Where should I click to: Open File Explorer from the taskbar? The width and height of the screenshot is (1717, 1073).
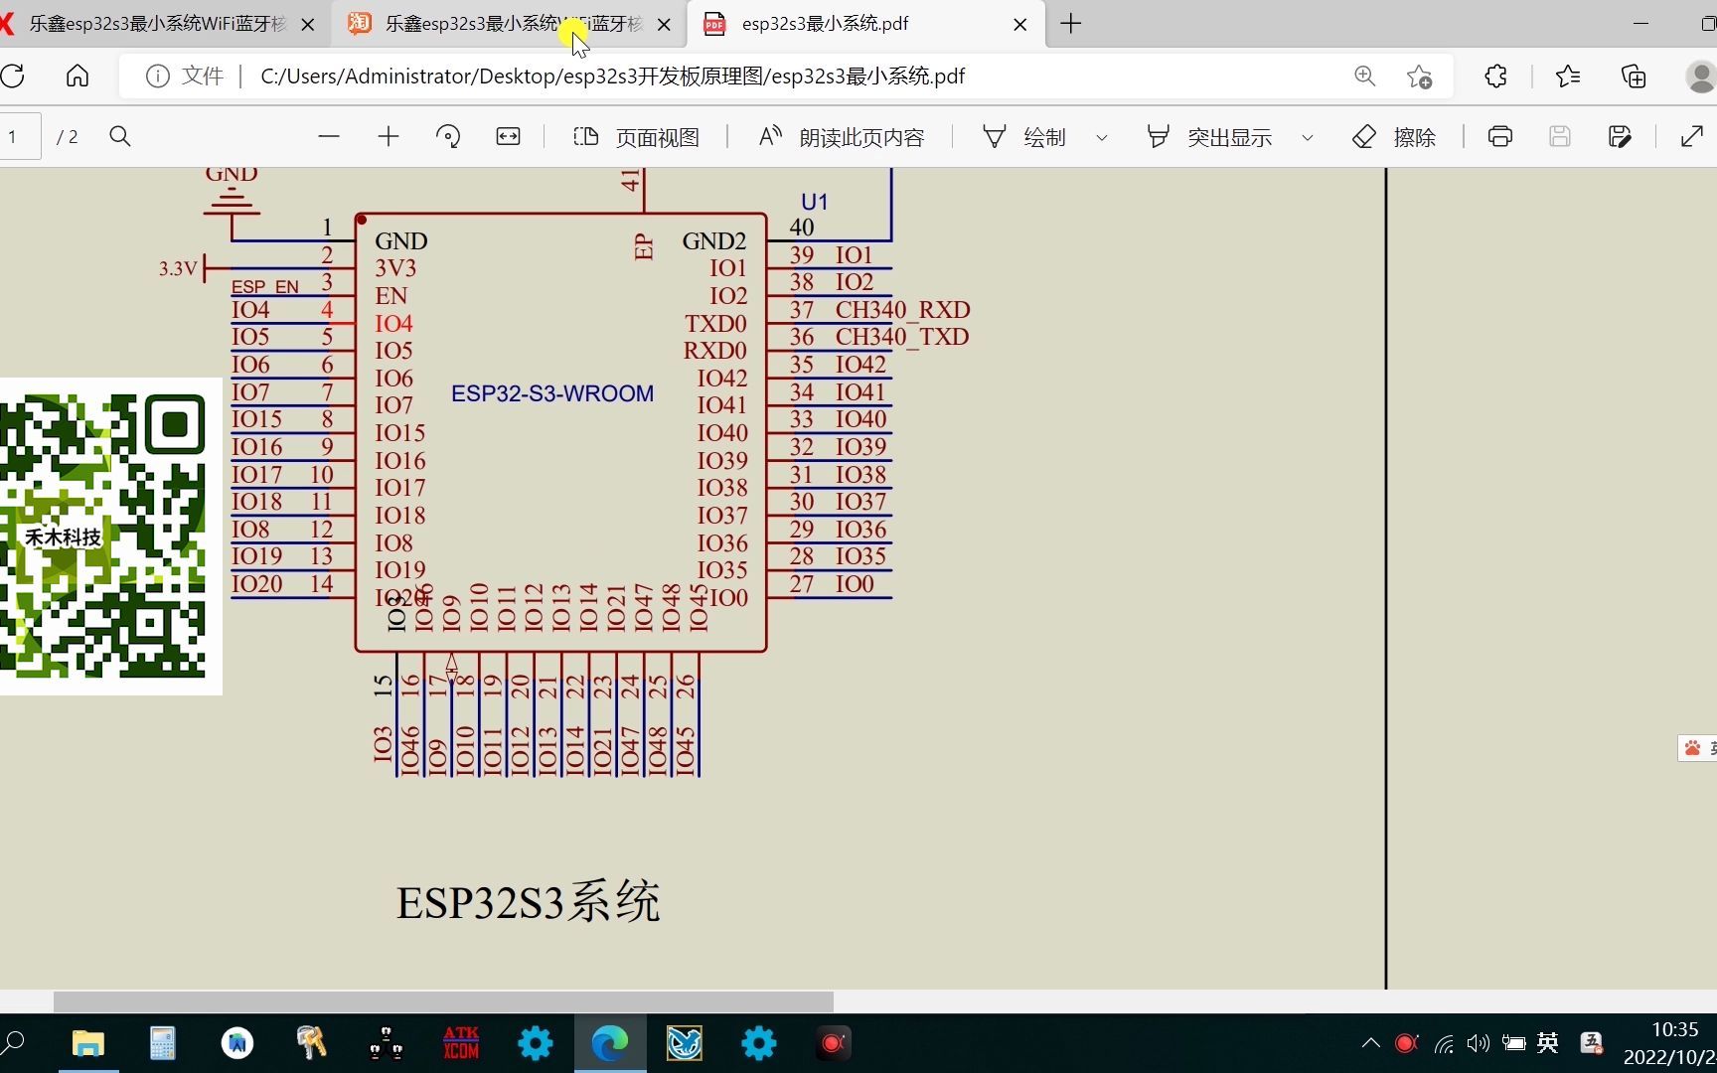coord(88,1043)
